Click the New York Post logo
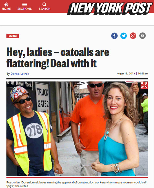 click(x=110, y=8)
